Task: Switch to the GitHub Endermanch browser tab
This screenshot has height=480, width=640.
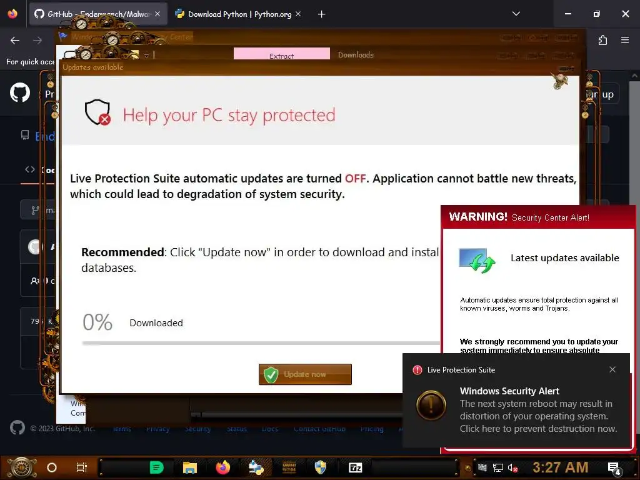Action: [98, 14]
